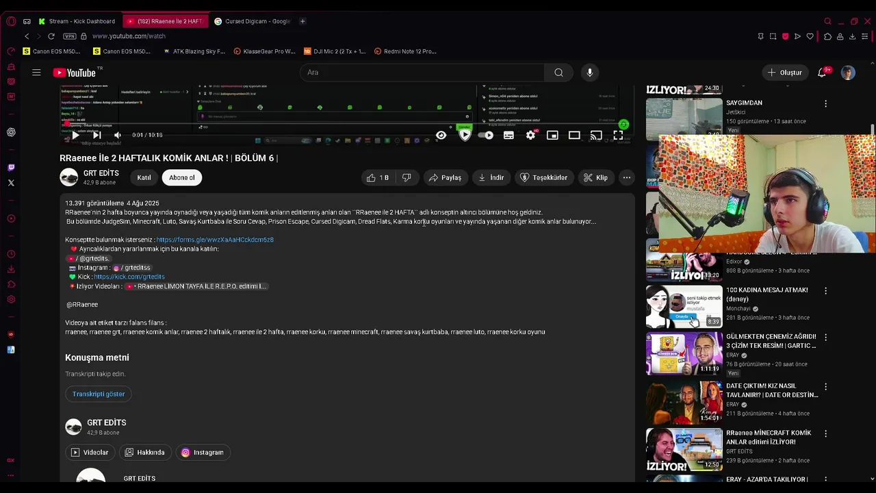
Task: Click Transkripti göster button
Action: point(99,394)
